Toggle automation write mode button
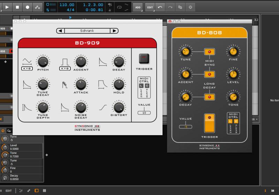279x195 pixels. pos(38,7)
